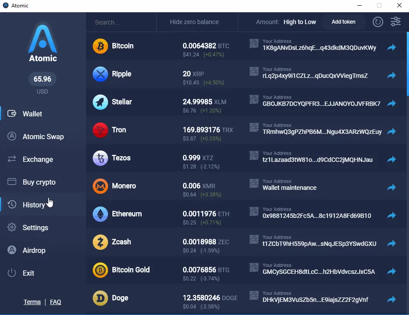Click the 169.893176 TRX balance

coord(208,129)
